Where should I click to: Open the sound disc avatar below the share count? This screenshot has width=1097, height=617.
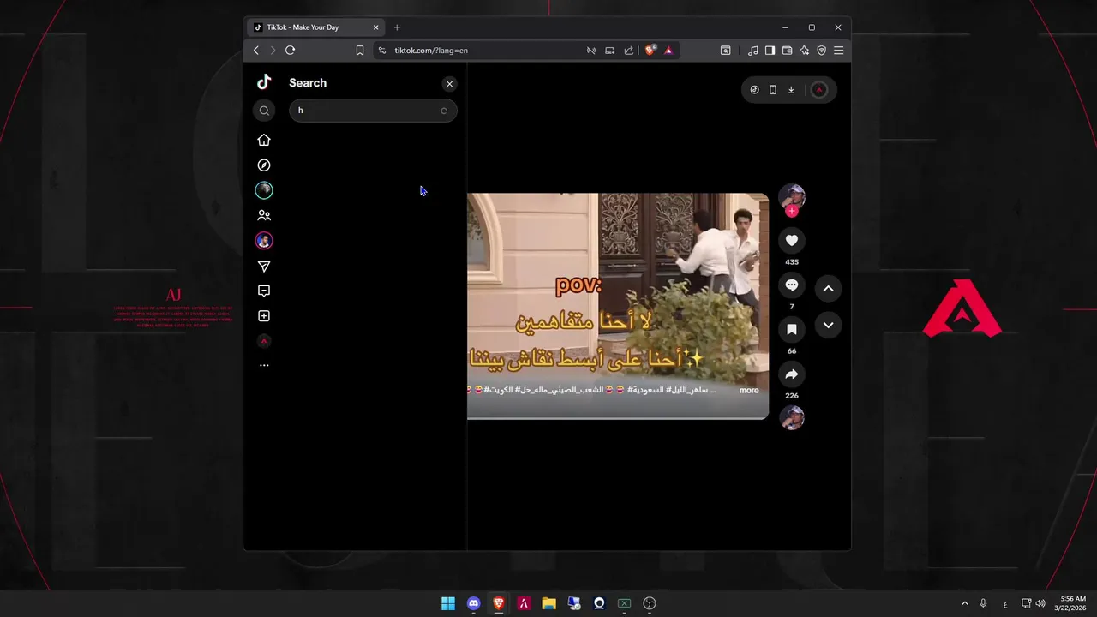(792, 417)
